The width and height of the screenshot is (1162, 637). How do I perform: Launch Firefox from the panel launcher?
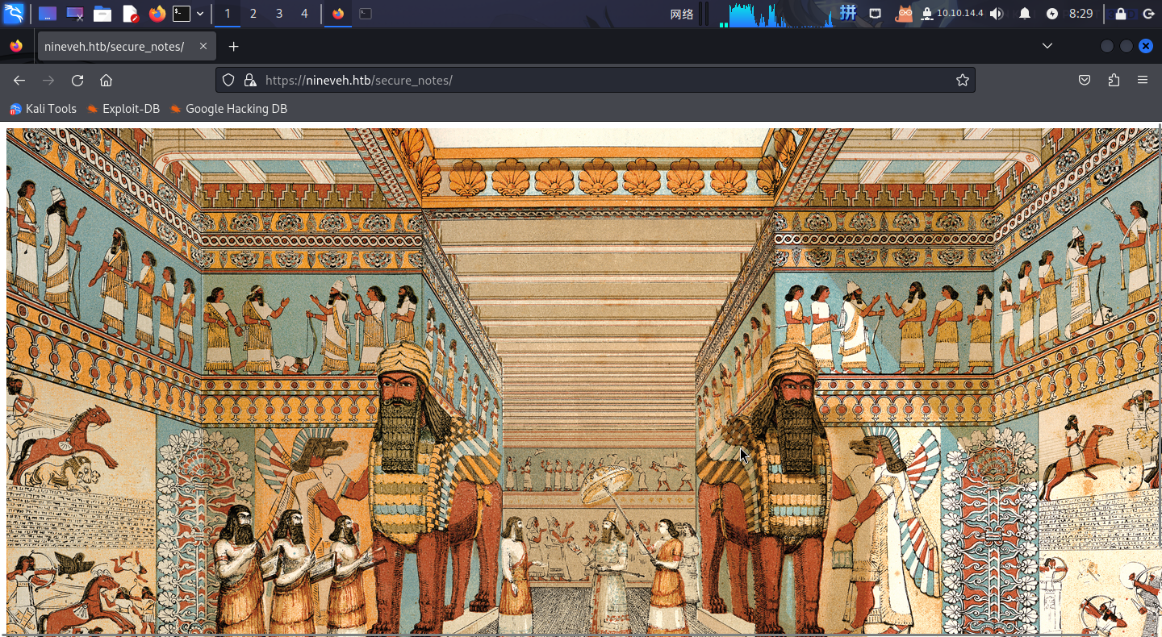[157, 14]
